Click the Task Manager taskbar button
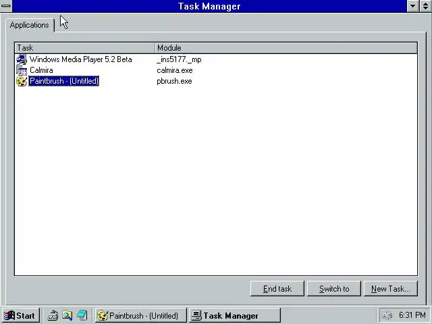This screenshot has width=432, height=324. pos(234,315)
